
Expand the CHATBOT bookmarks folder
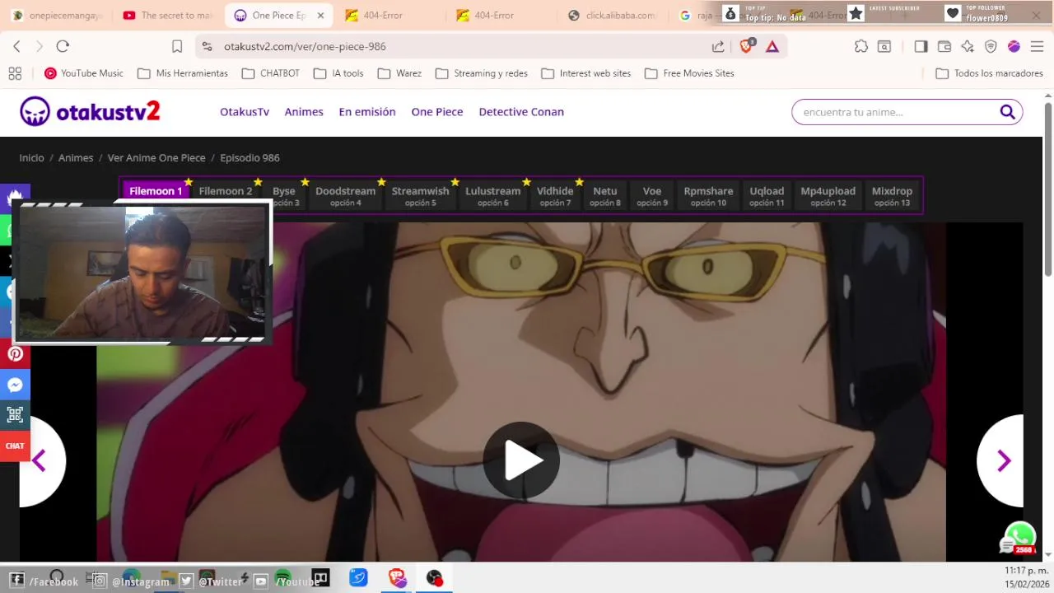point(271,73)
